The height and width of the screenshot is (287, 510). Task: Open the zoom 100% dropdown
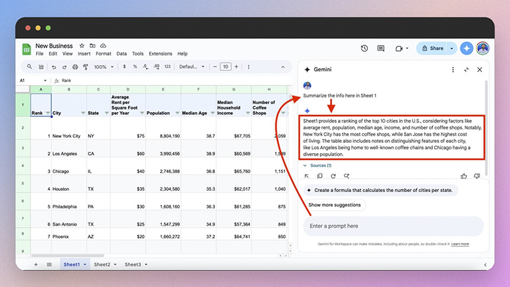(x=103, y=67)
